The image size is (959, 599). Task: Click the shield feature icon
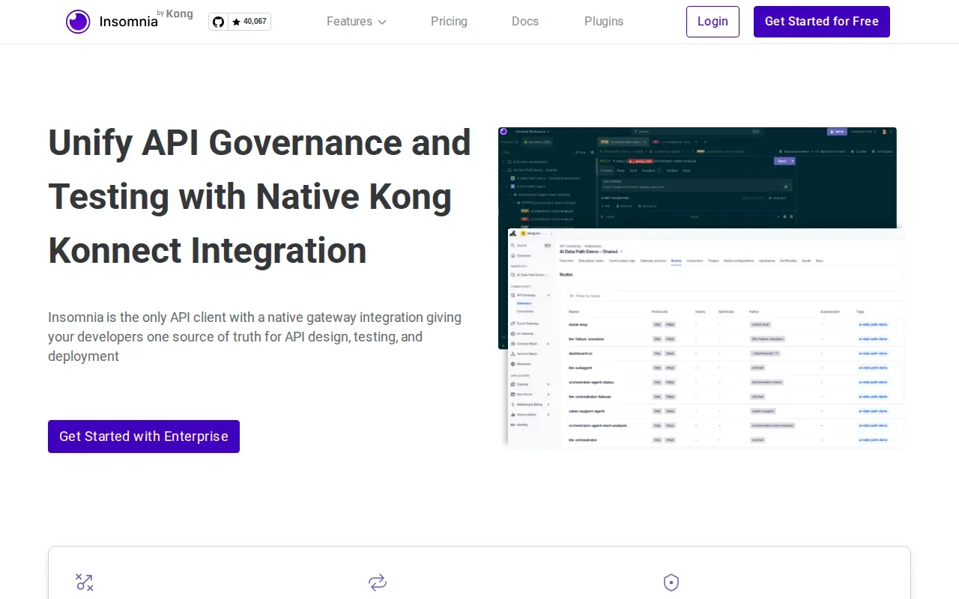pos(671,583)
